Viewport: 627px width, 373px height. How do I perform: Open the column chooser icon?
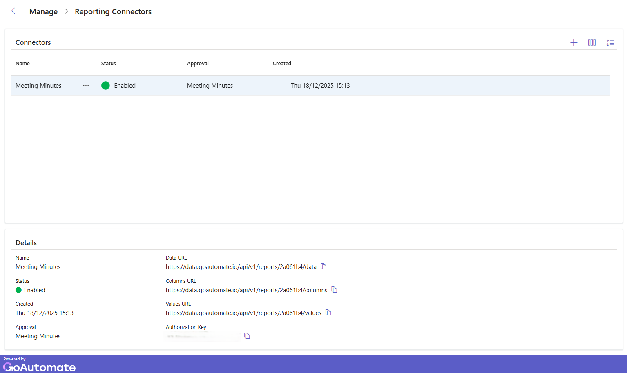point(591,43)
